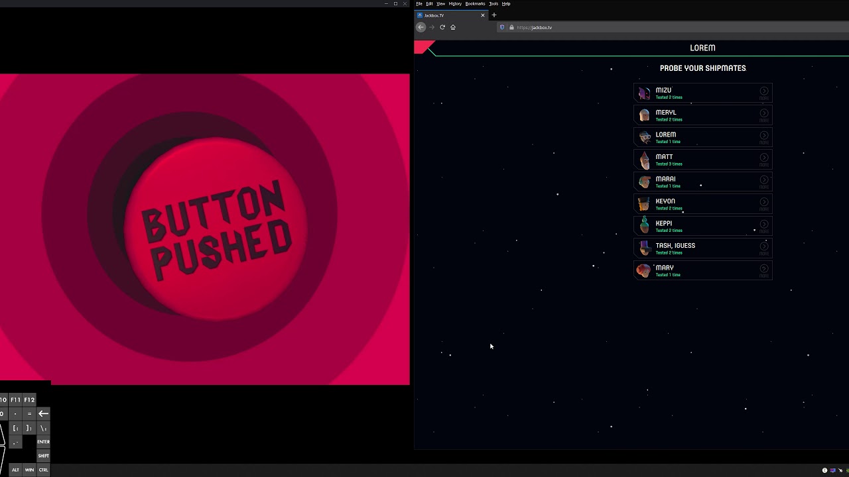Open the MORE arrow for Keyon

click(x=764, y=203)
